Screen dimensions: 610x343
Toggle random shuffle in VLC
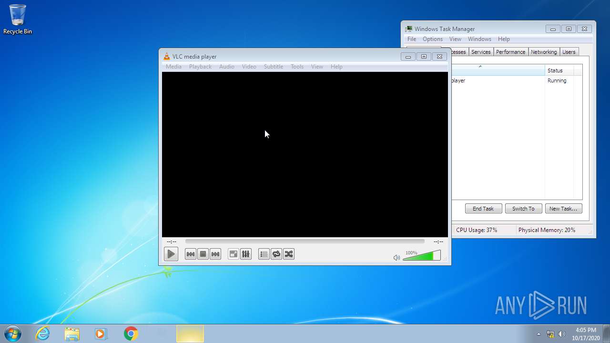(289, 254)
